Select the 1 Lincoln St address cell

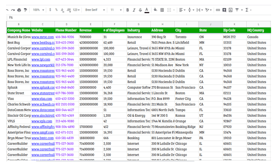[163, 93]
